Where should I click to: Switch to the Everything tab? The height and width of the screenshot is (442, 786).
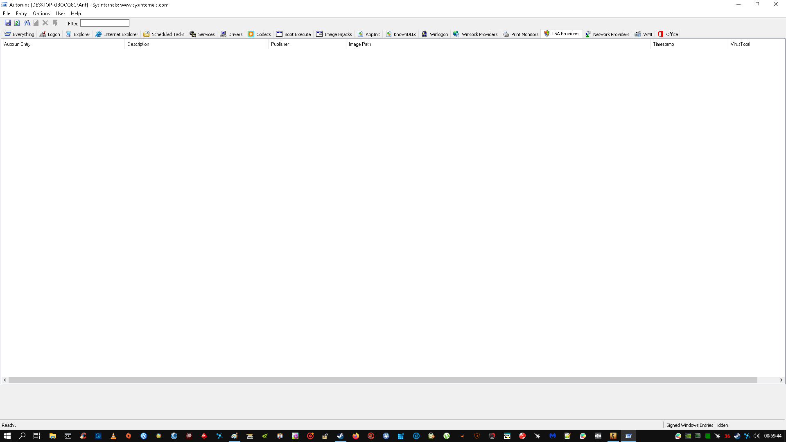click(x=19, y=34)
